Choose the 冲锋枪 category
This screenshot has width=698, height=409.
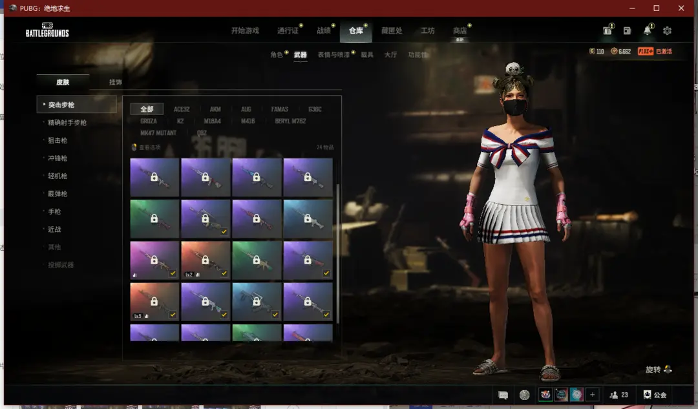[58, 158]
